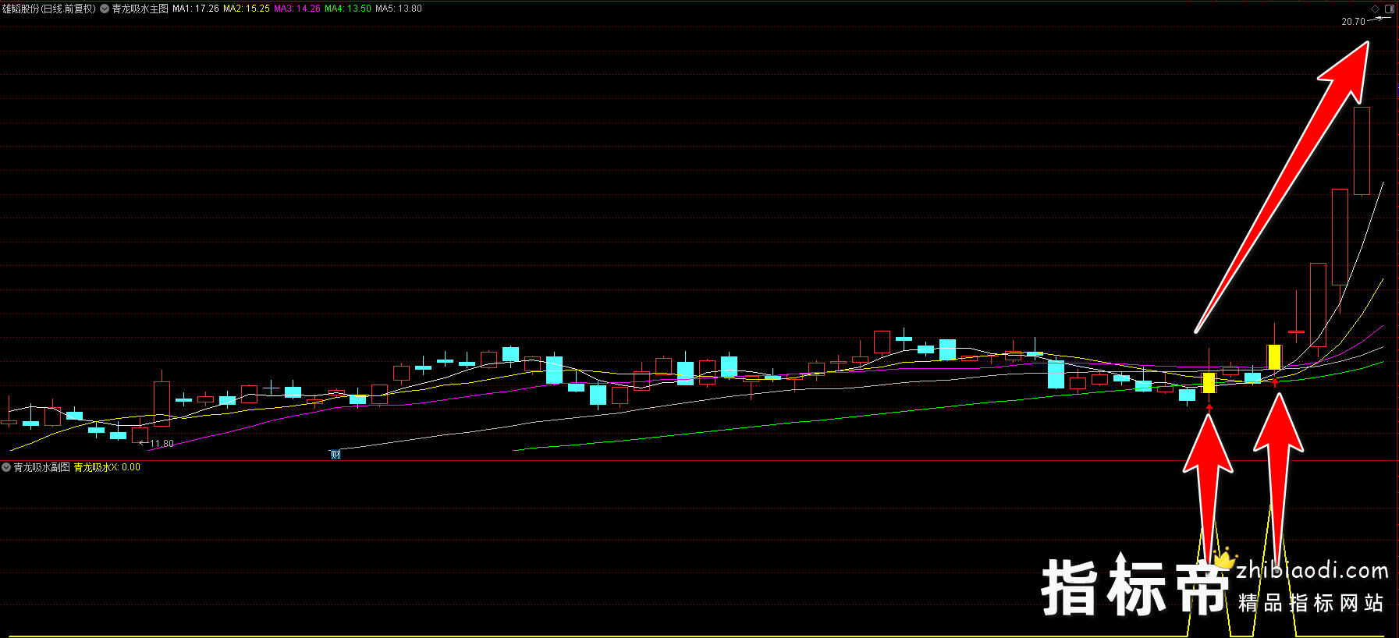Viewport: 1399px width, 638px height.
Task: Click the yellow MA2: 15.25 value
Action: [247, 9]
